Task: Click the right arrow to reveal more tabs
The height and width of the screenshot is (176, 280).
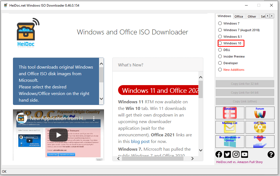Action: click(x=272, y=16)
